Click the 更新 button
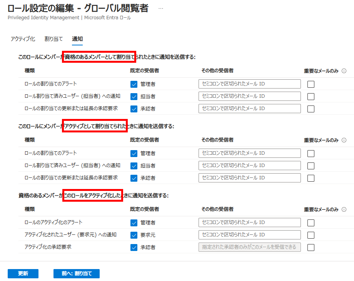354x281 pixels. pyautogui.click(x=23, y=273)
